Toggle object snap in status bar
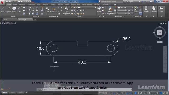Image resolution: width=169 pixels, height=95 pixels. (130, 93)
